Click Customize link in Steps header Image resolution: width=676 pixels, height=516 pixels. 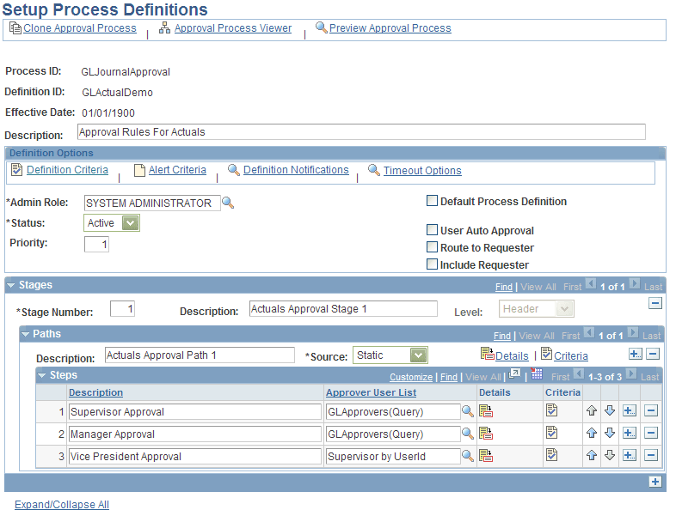pyautogui.click(x=411, y=377)
